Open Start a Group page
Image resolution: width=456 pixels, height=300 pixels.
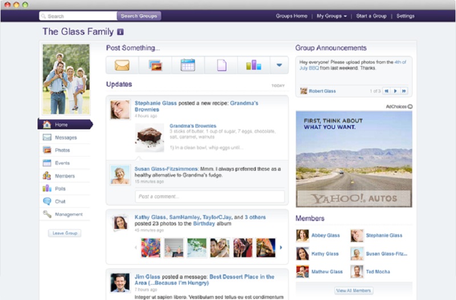372,16
